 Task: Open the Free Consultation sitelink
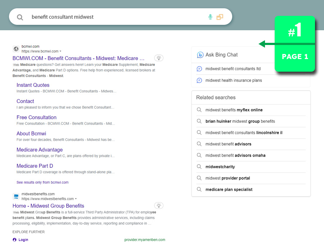pos(36,117)
